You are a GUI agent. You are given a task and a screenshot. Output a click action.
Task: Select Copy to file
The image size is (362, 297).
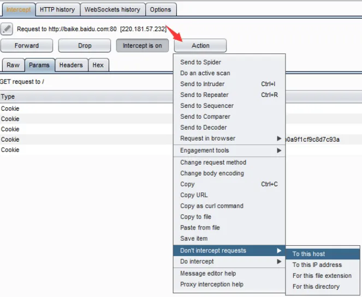[x=229, y=217]
